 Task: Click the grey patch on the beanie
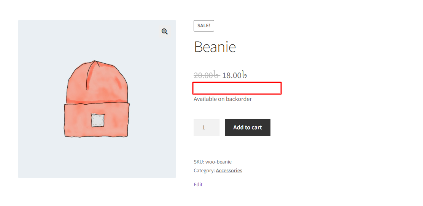point(98,120)
